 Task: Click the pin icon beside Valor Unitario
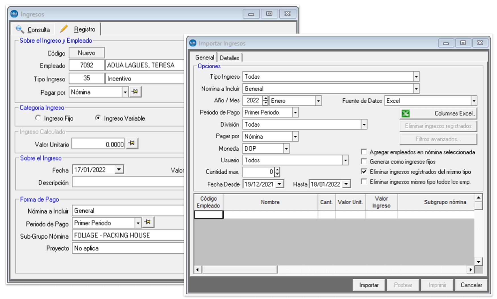click(x=132, y=143)
